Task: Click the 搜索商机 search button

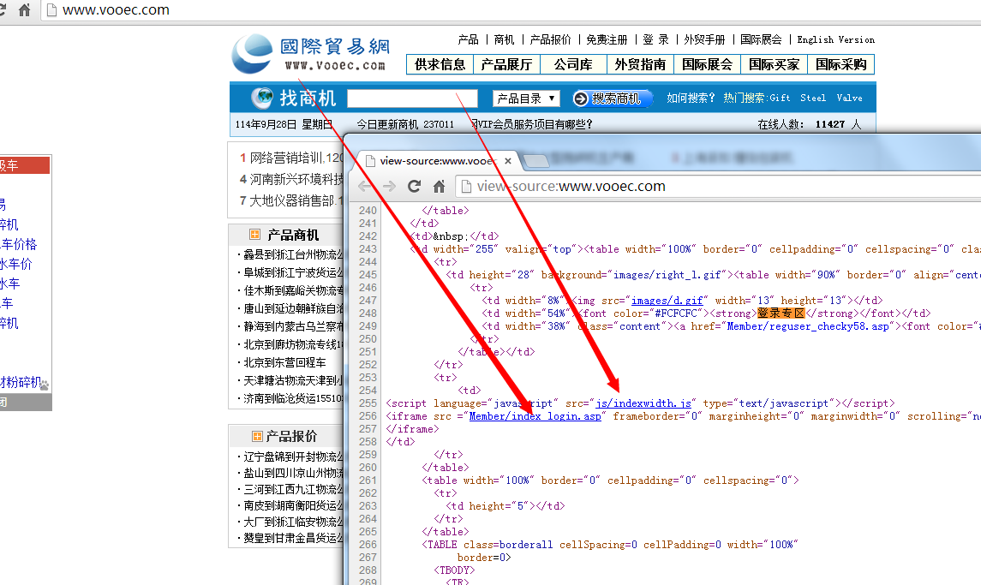Action: pos(608,98)
